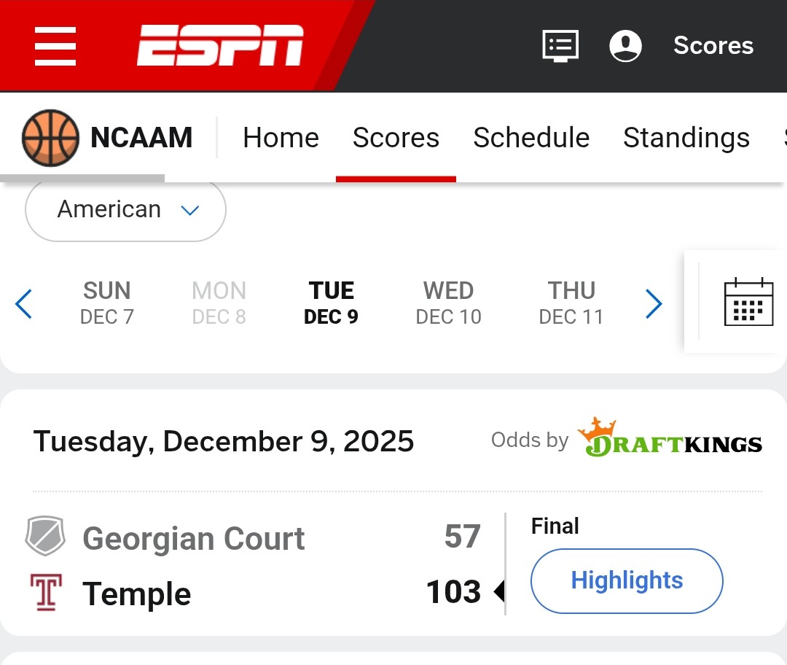Click the Temple team logo
Image resolution: width=787 pixels, height=665 pixels.
point(45,592)
